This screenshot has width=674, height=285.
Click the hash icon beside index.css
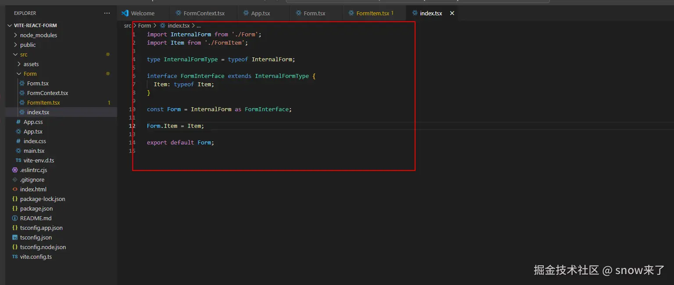tap(18, 141)
